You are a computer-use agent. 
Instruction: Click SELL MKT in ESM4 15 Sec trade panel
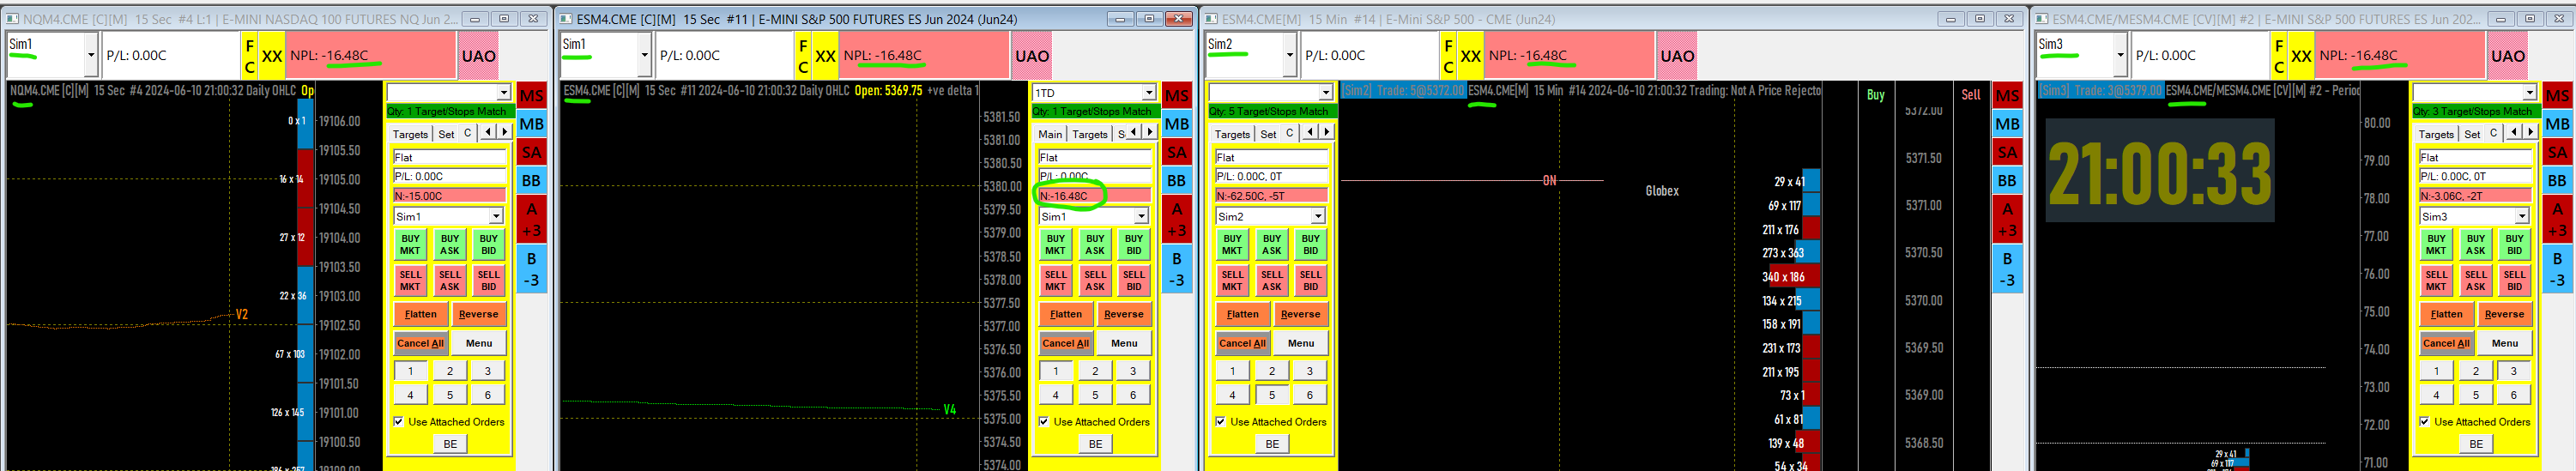1055,281
